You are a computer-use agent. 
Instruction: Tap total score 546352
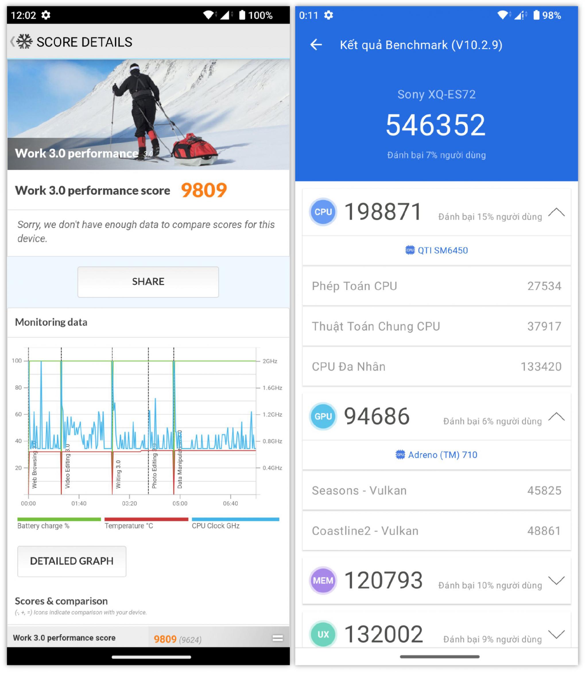(x=436, y=125)
